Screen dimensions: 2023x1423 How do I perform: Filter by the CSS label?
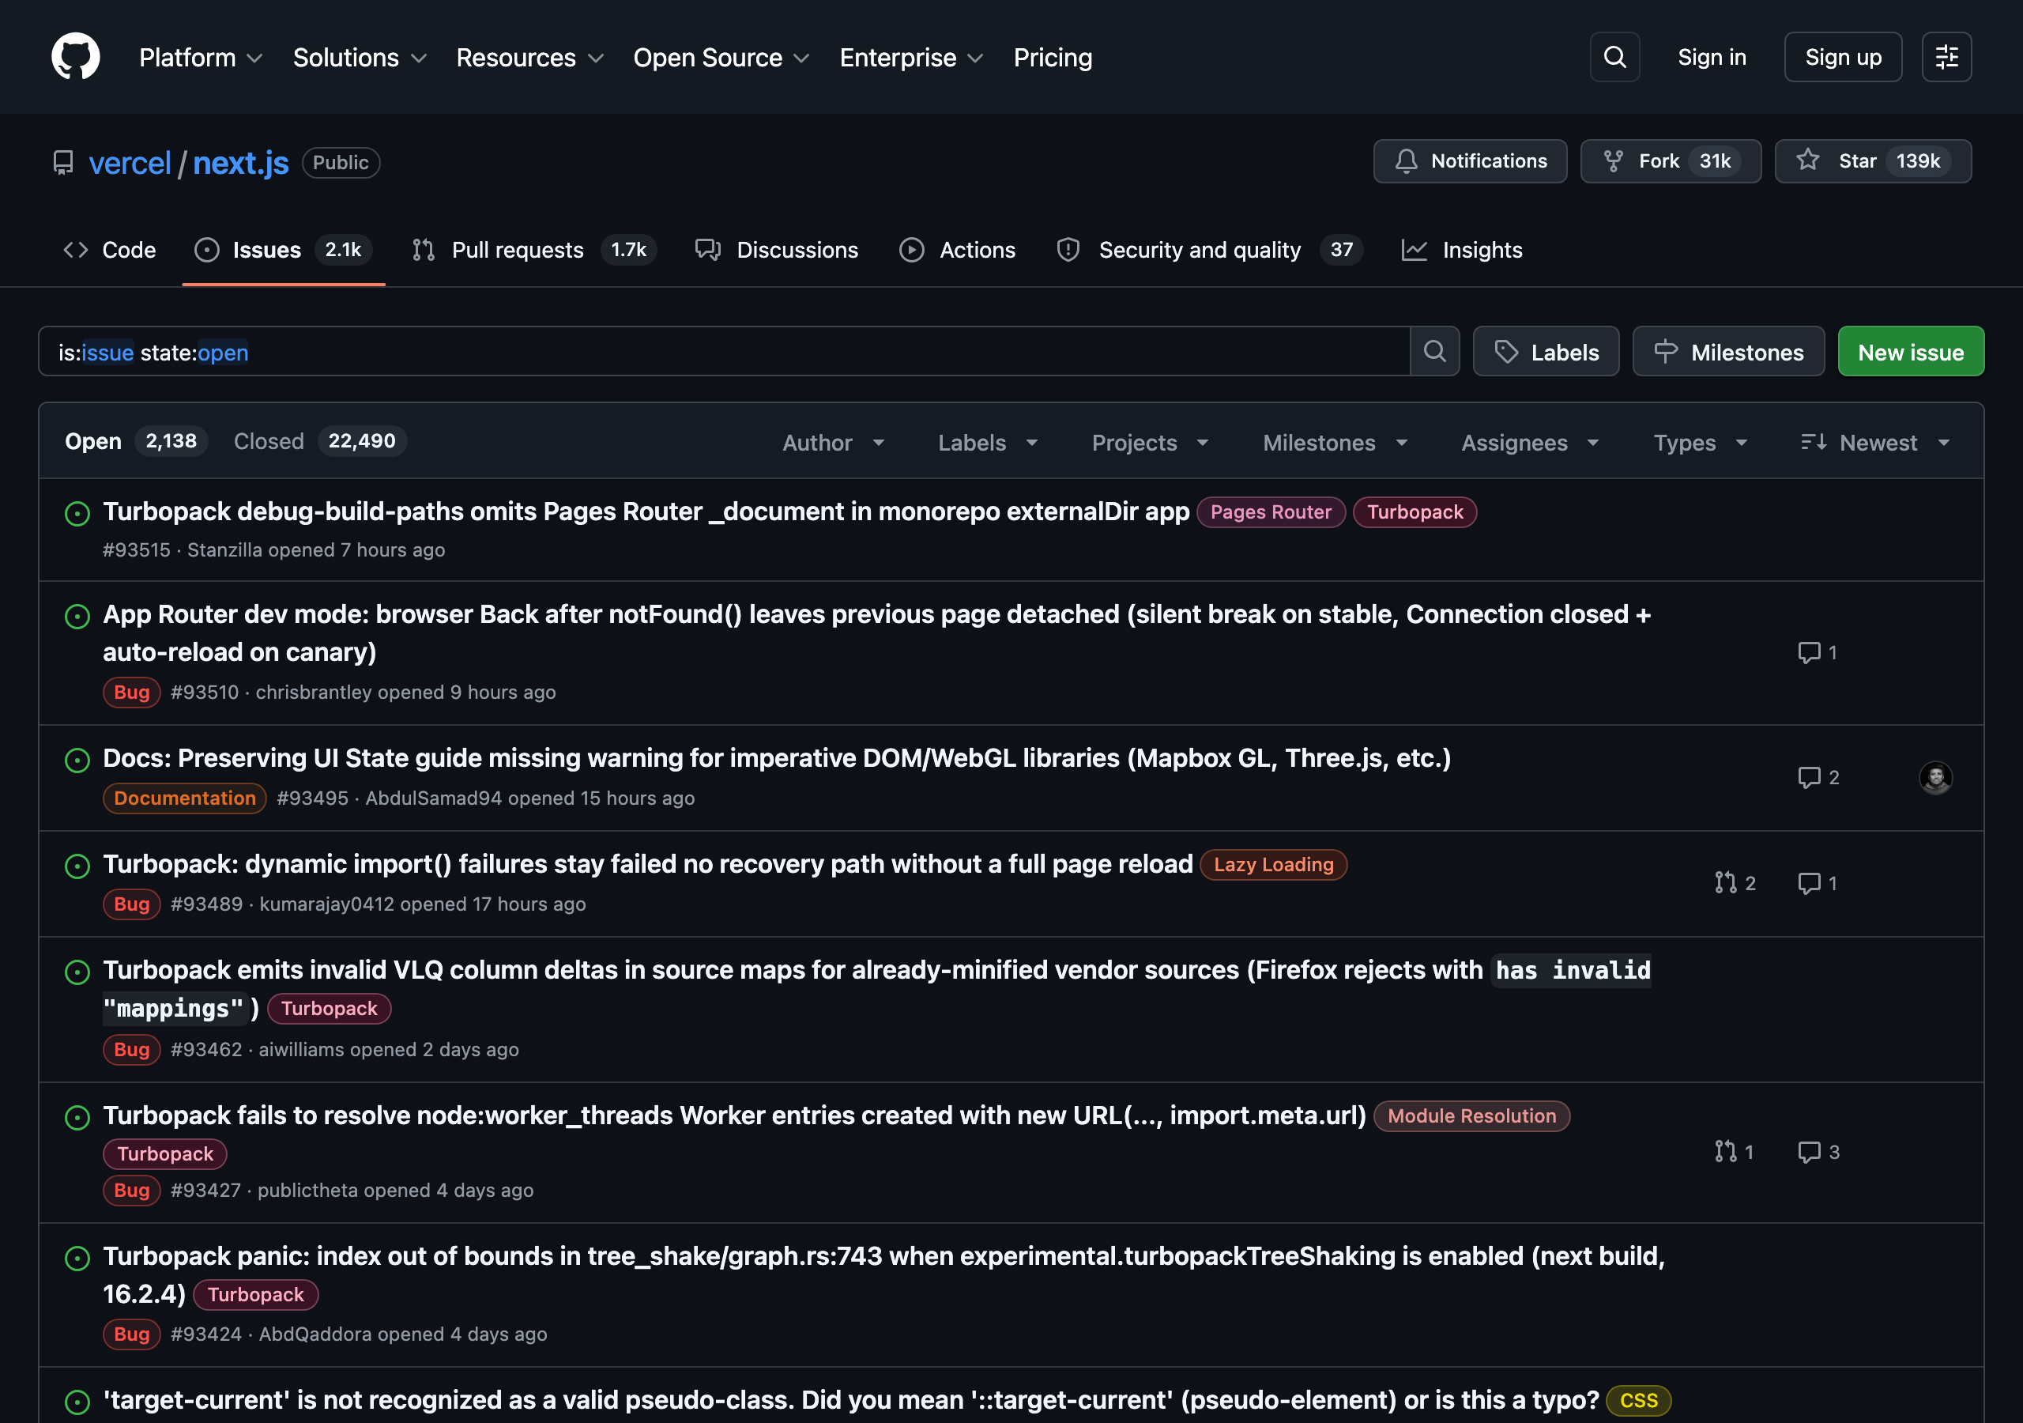pyautogui.click(x=1638, y=1401)
